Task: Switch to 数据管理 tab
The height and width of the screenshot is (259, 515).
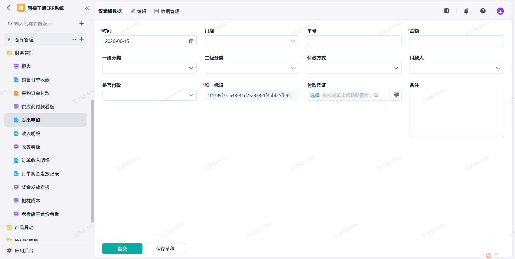Action: pyautogui.click(x=167, y=11)
